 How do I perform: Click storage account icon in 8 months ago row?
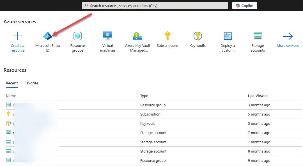point(8,151)
